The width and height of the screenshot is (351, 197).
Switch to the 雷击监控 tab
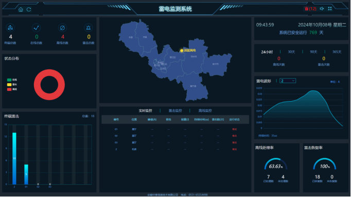point(175,111)
